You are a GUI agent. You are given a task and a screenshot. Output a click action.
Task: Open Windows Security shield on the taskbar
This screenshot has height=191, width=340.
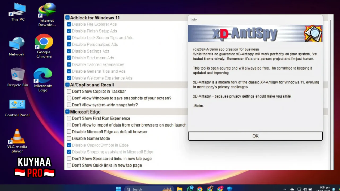pyautogui.click(x=230, y=189)
